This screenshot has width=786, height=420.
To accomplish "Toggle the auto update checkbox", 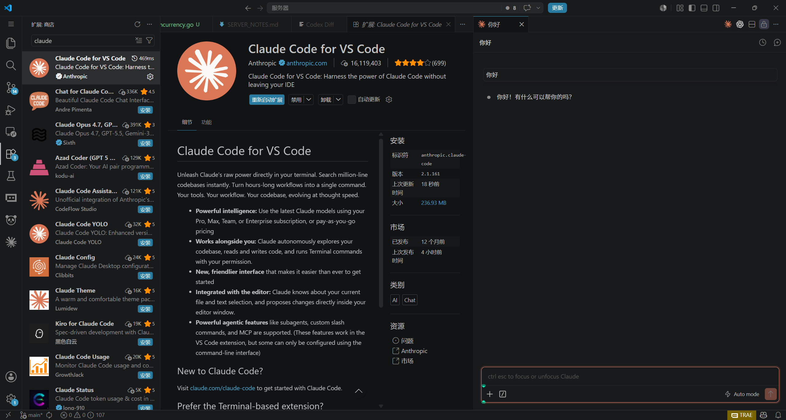I will pyautogui.click(x=352, y=99).
